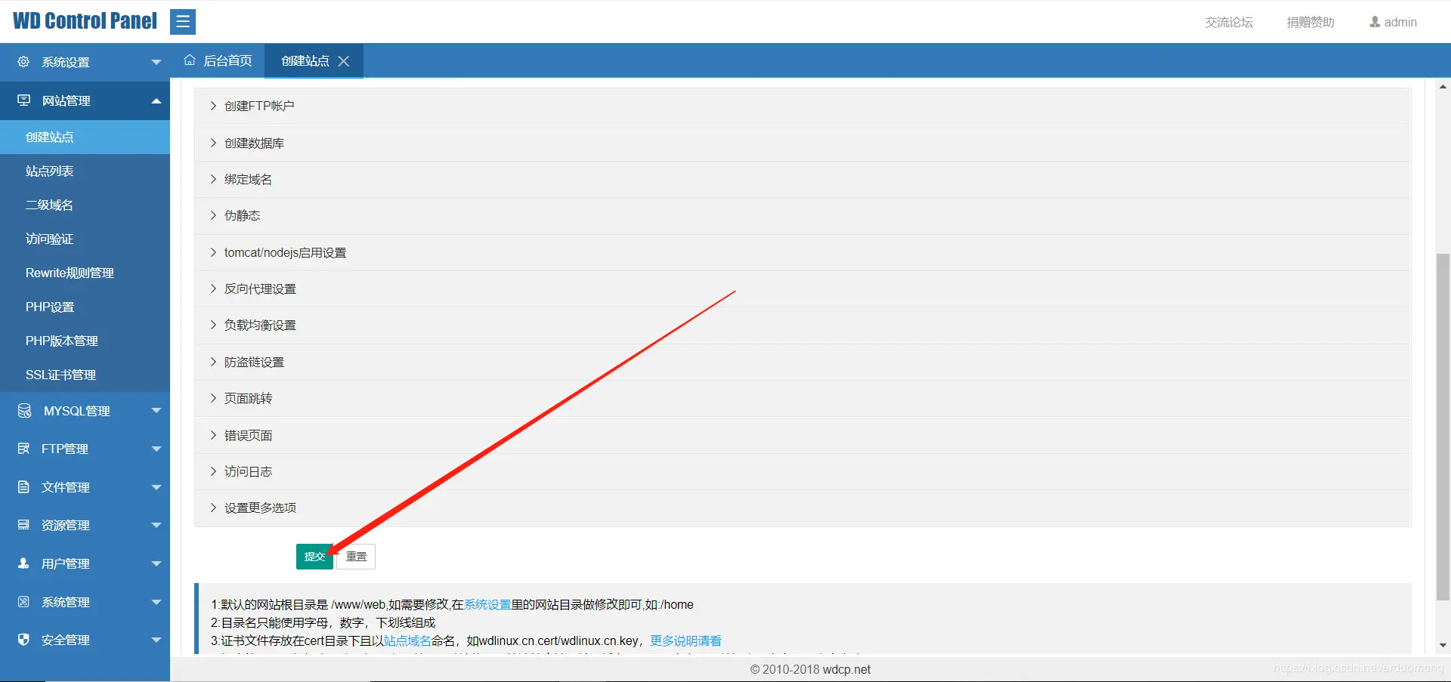Expand the 防盗链设置 section

803,362
